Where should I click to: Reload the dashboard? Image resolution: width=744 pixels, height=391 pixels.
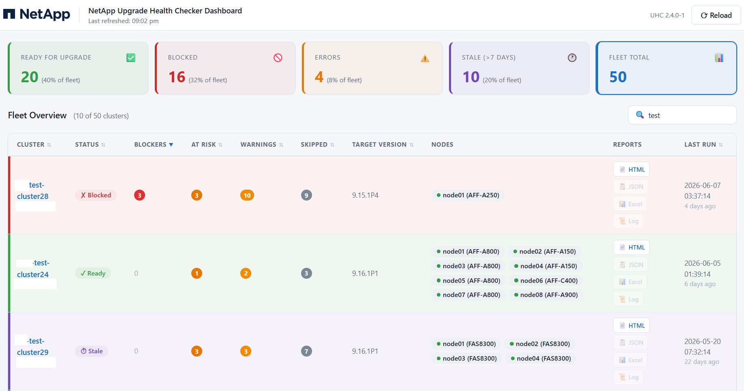click(x=716, y=15)
